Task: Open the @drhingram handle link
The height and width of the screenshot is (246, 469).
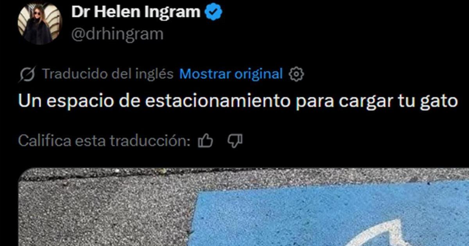Action: (117, 34)
